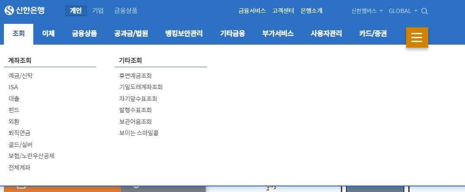Open 예금/신탁 account inquiry
Viewport: 465px width, 192px height.
[x=21, y=76]
